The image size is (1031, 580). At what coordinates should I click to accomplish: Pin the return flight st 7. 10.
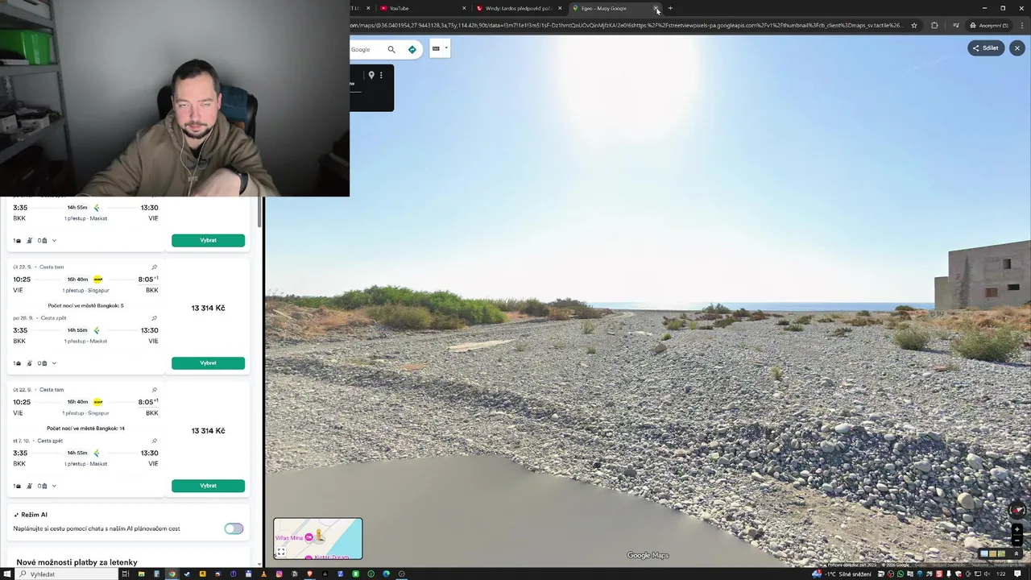click(x=154, y=441)
